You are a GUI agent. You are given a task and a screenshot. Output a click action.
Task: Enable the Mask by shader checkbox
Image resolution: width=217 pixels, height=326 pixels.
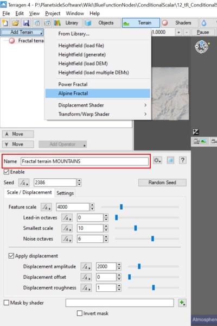7,303
